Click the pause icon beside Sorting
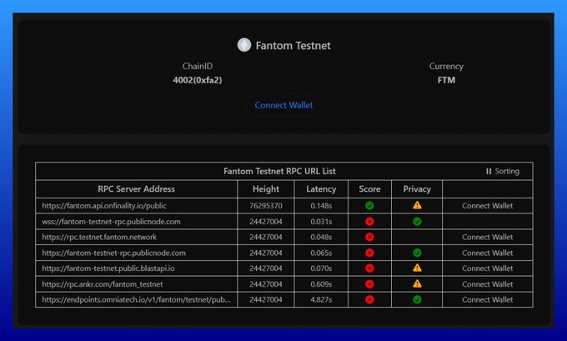567x341 pixels. coord(489,171)
